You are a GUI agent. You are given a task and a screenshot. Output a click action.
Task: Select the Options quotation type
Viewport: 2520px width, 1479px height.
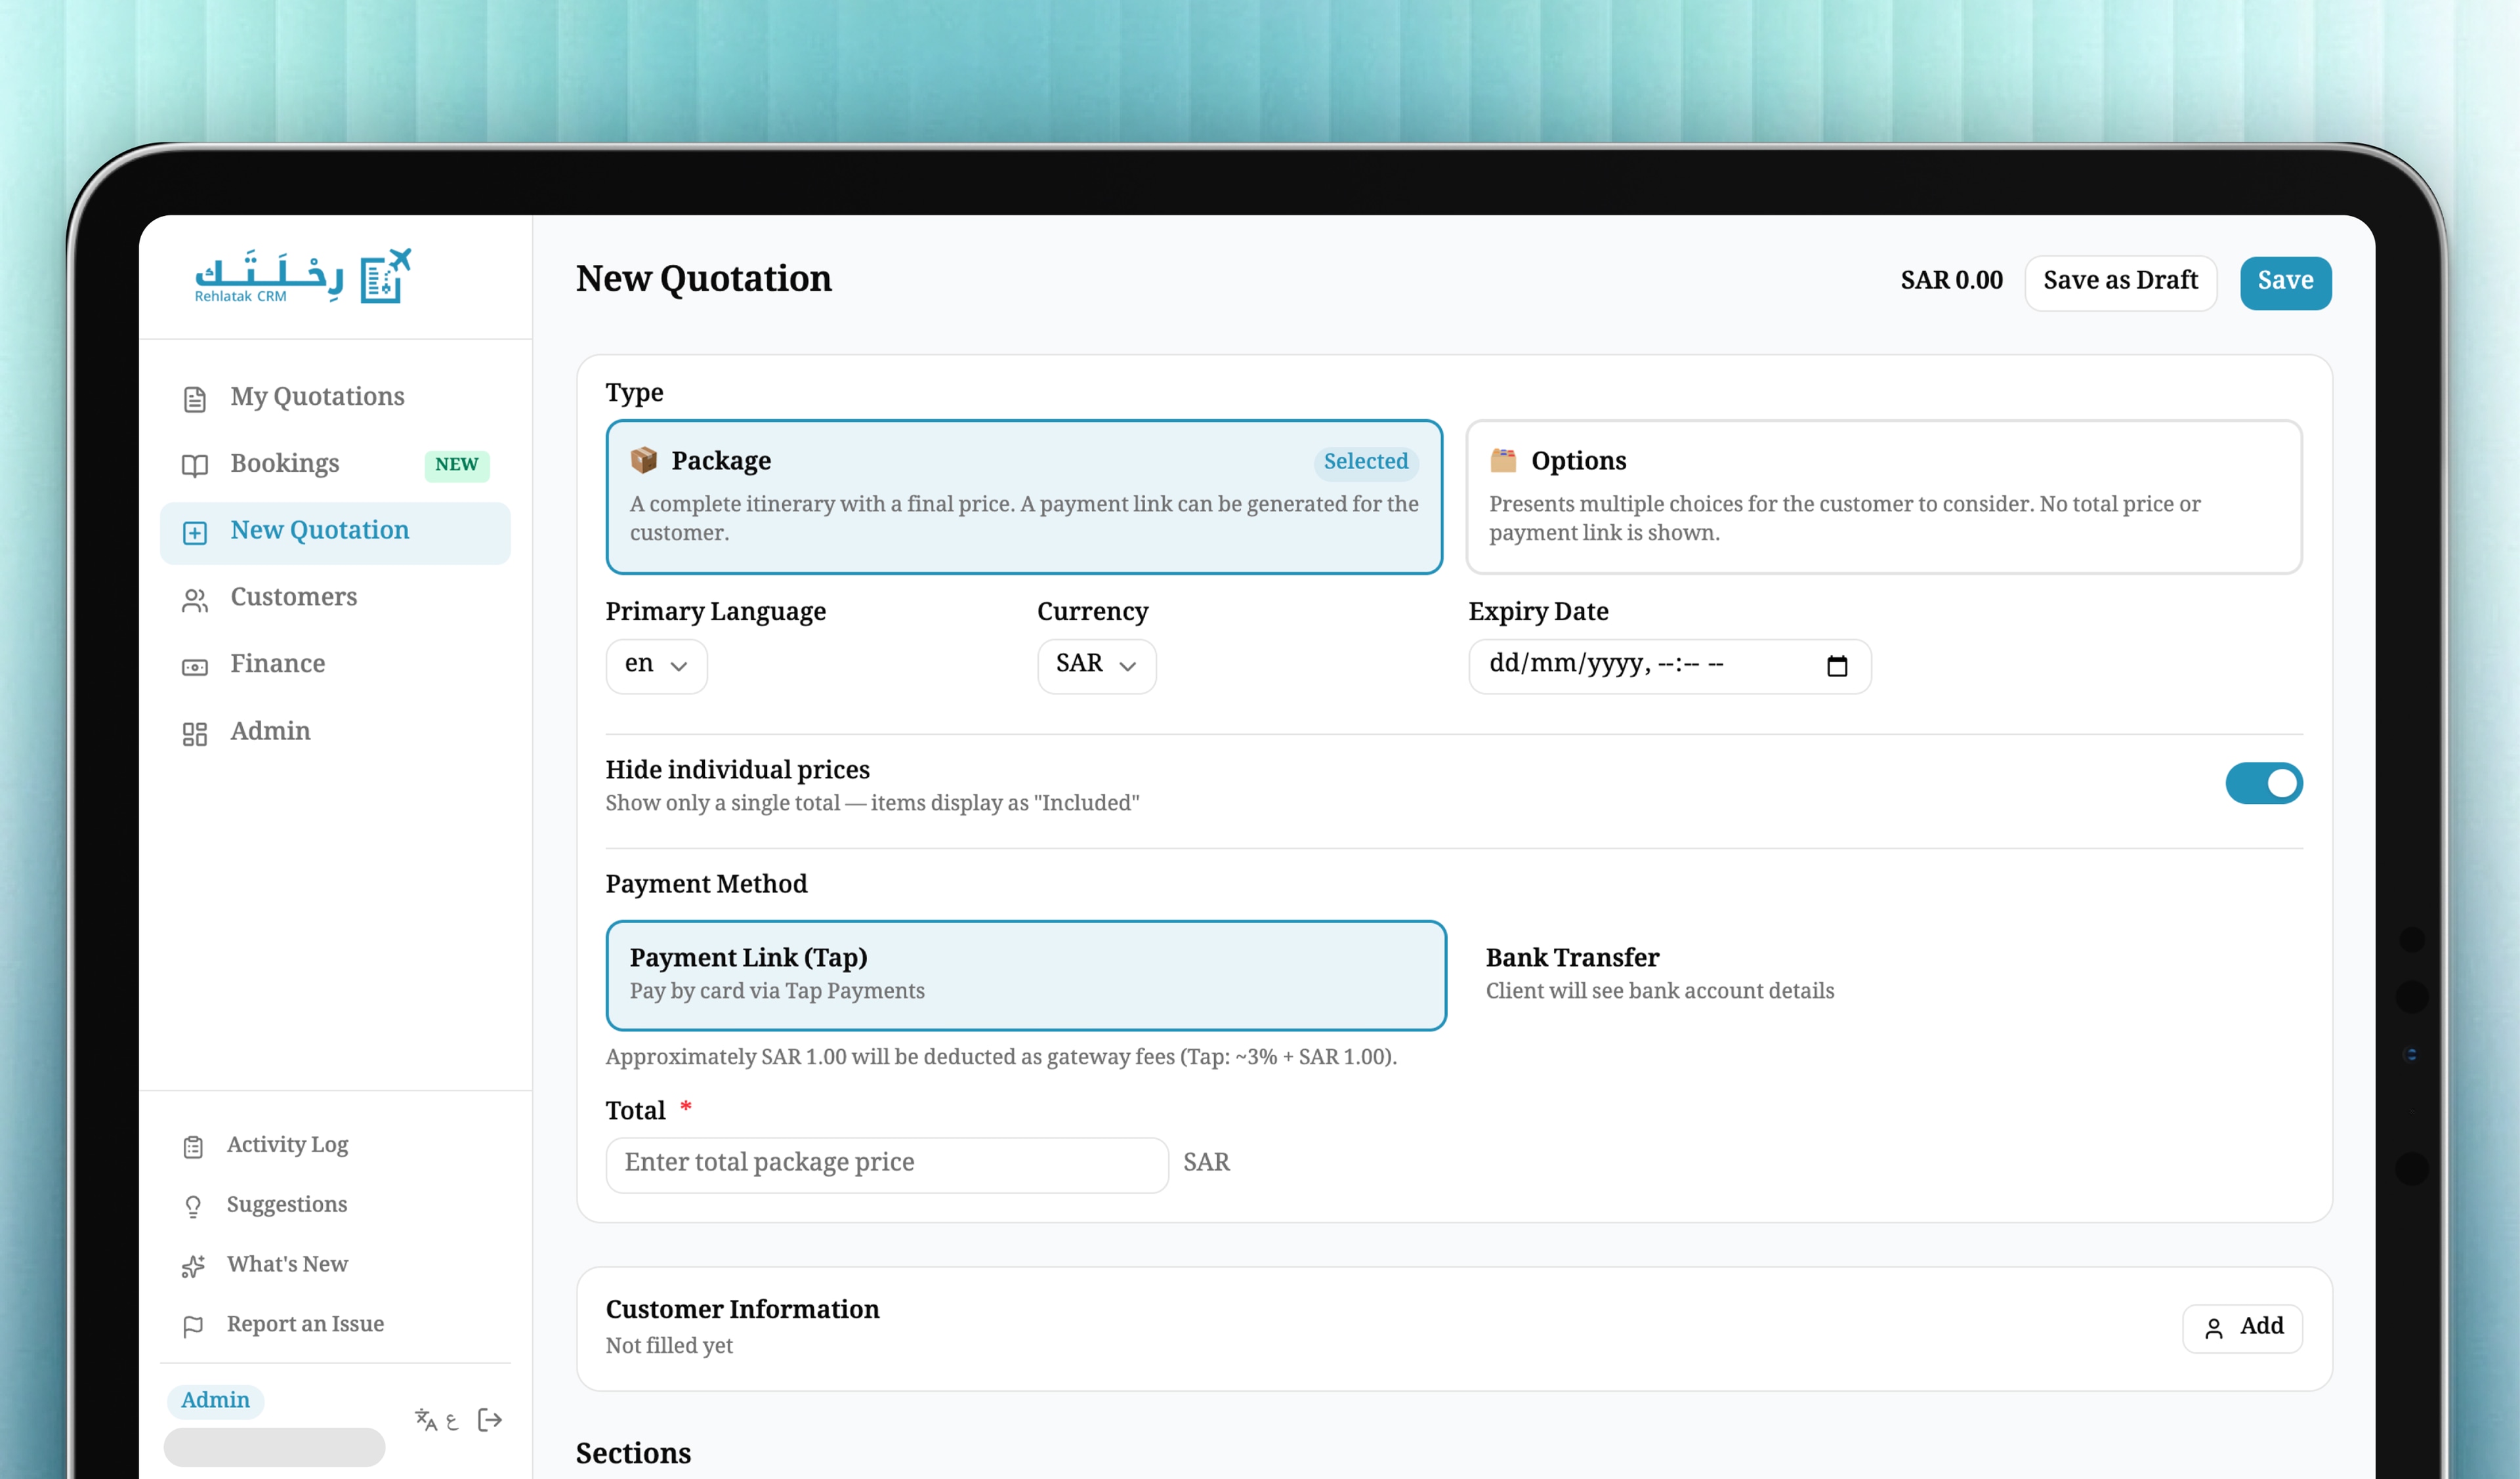pyautogui.click(x=1883, y=496)
